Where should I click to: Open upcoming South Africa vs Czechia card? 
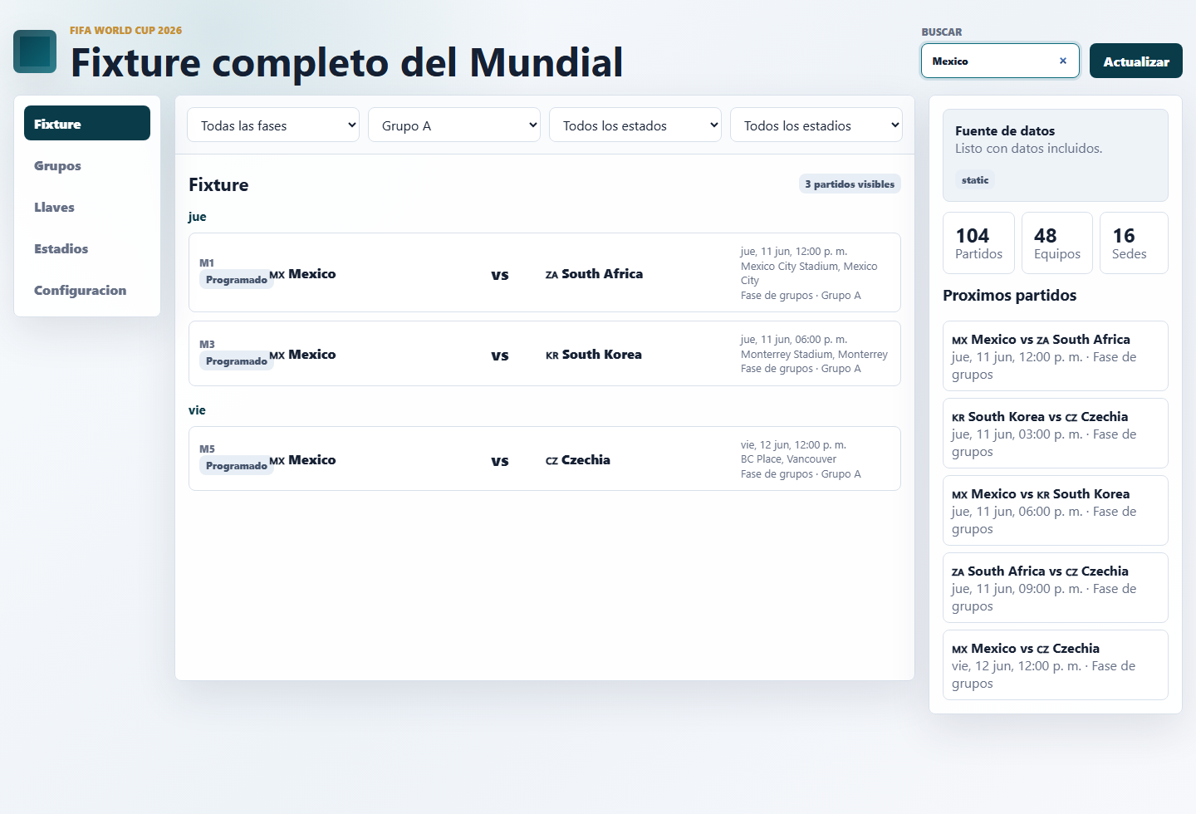point(1056,588)
